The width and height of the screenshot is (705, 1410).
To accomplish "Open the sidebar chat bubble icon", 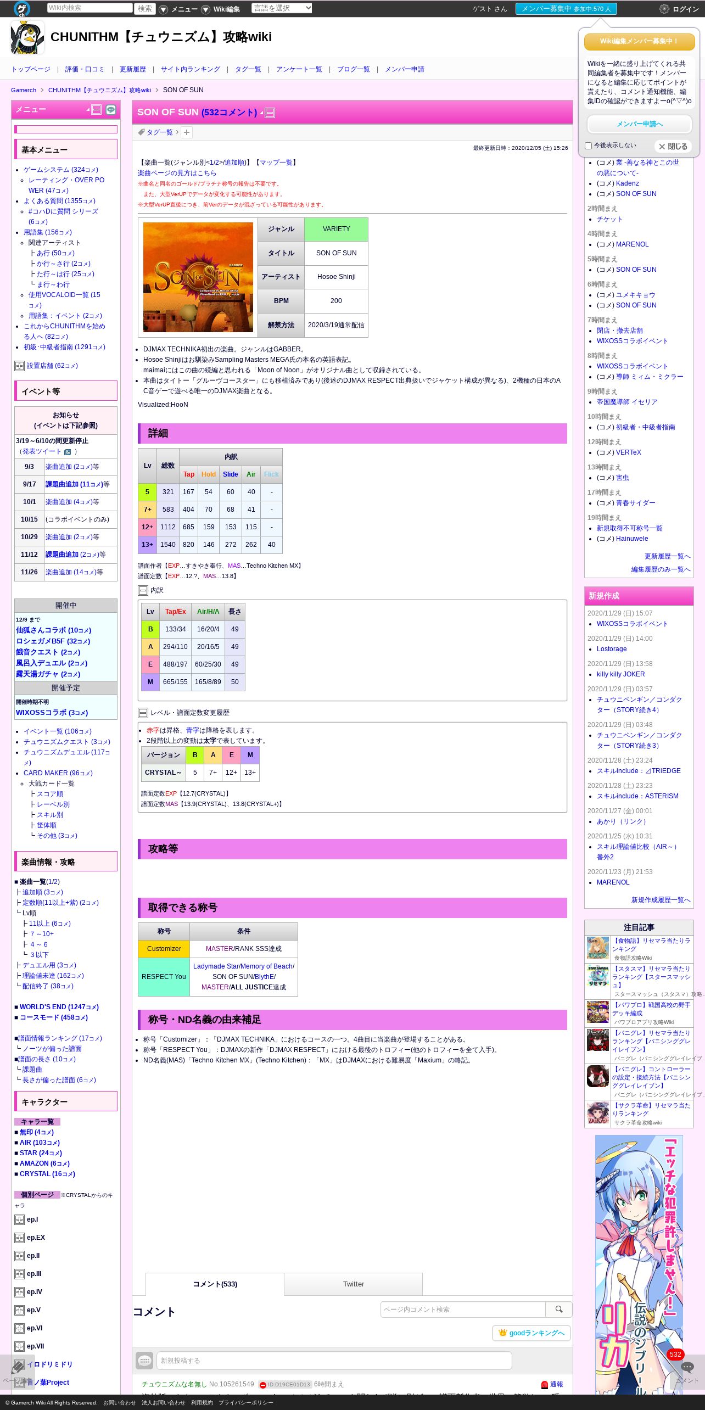I will [x=111, y=110].
